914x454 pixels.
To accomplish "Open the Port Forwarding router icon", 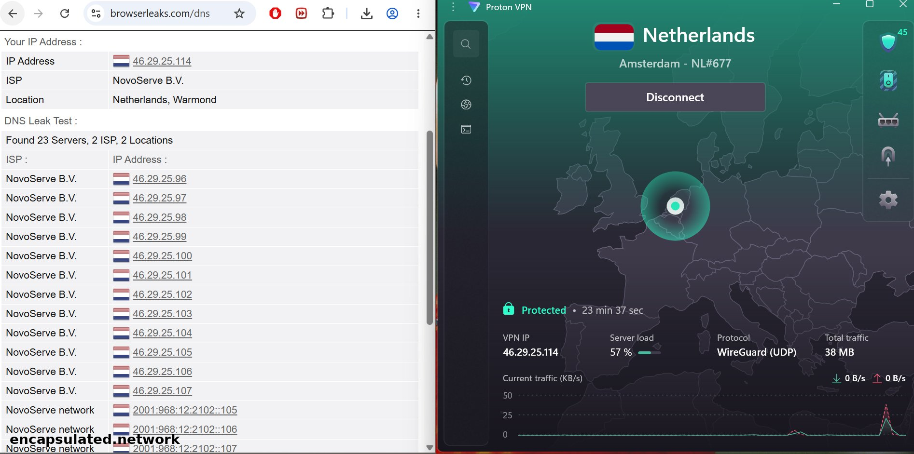I will point(888,120).
